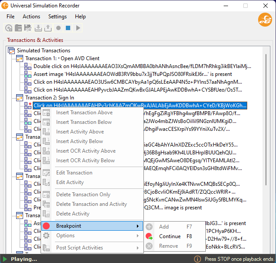The height and width of the screenshot is (263, 276).
Task: Select Transaction 1: Open AVD Client node
Action: point(62,58)
